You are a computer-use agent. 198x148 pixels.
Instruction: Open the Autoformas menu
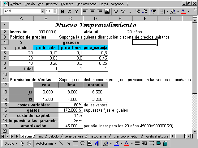pos(46,143)
